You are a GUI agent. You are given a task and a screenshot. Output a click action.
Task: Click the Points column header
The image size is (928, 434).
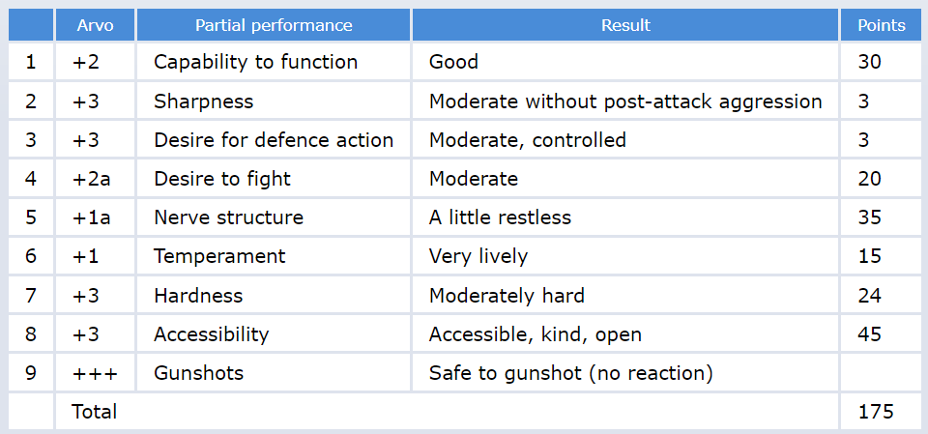click(882, 25)
